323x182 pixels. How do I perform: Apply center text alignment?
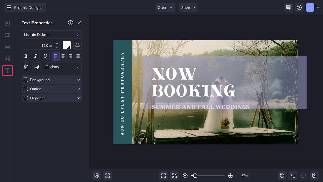(x=63, y=56)
